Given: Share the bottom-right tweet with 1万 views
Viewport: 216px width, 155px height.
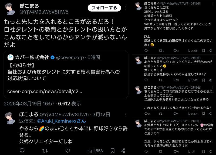Looking at the screenshot, I should 210,151.
